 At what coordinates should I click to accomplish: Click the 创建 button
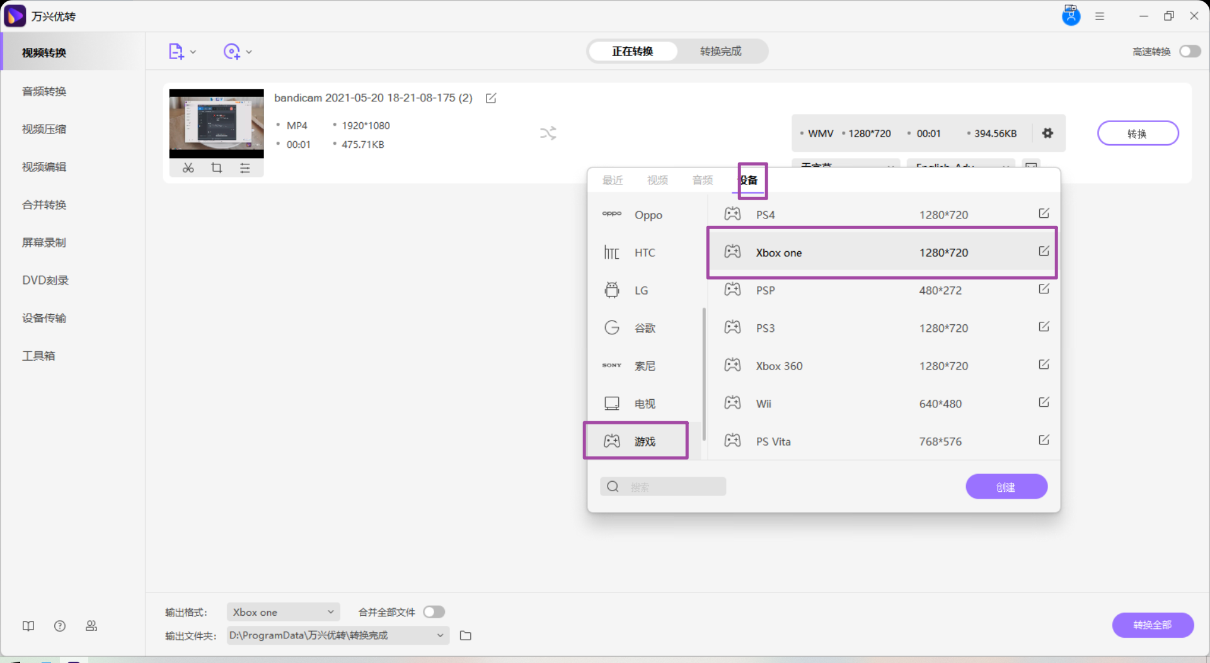pyautogui.click(x=1006, y=487)
